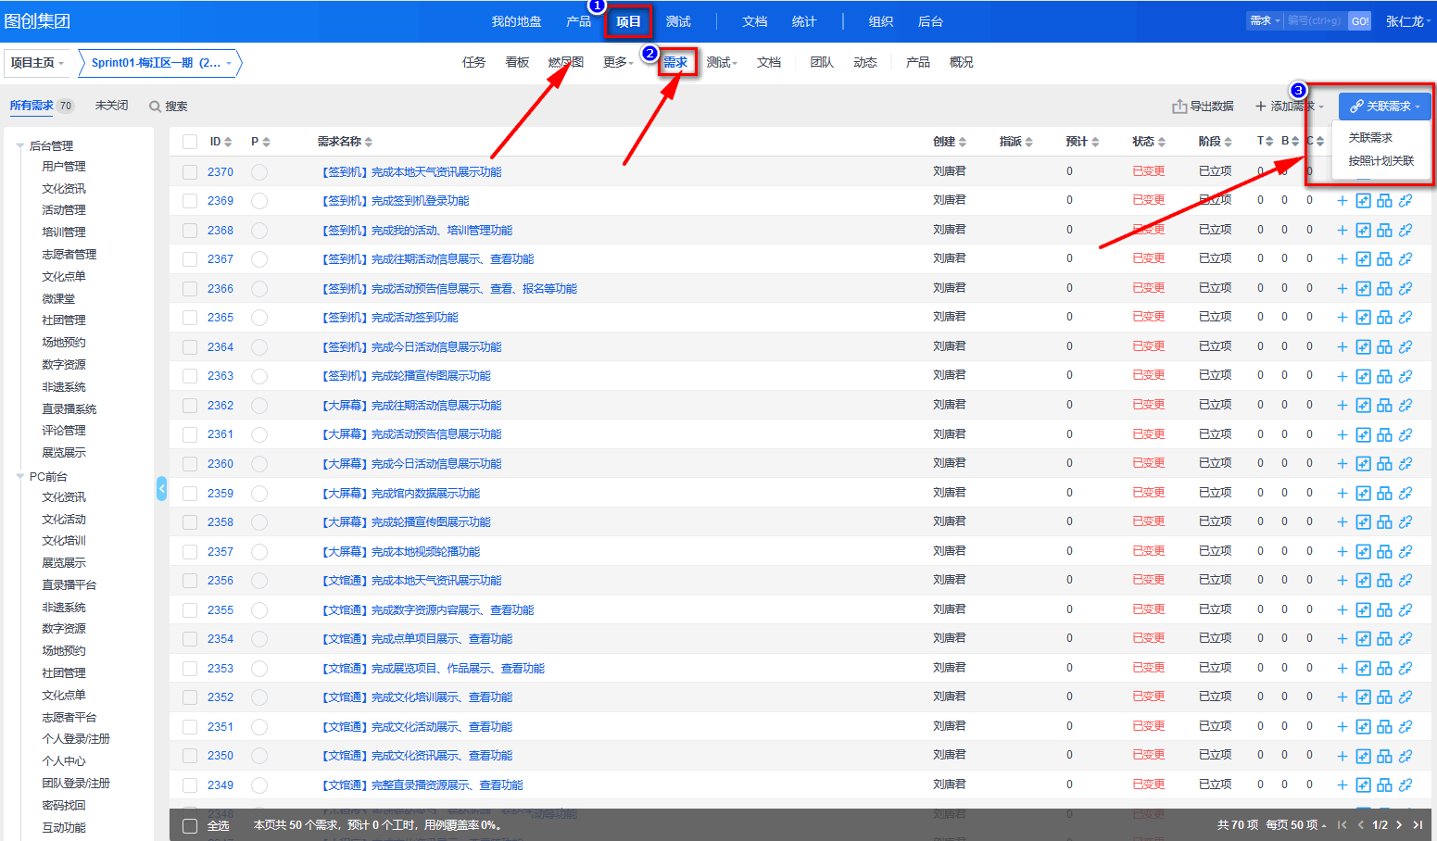1437x841 pixels.
Task: Click the plus icon in row 2353
Action: pyautogui.click(x=1342, y=669)
